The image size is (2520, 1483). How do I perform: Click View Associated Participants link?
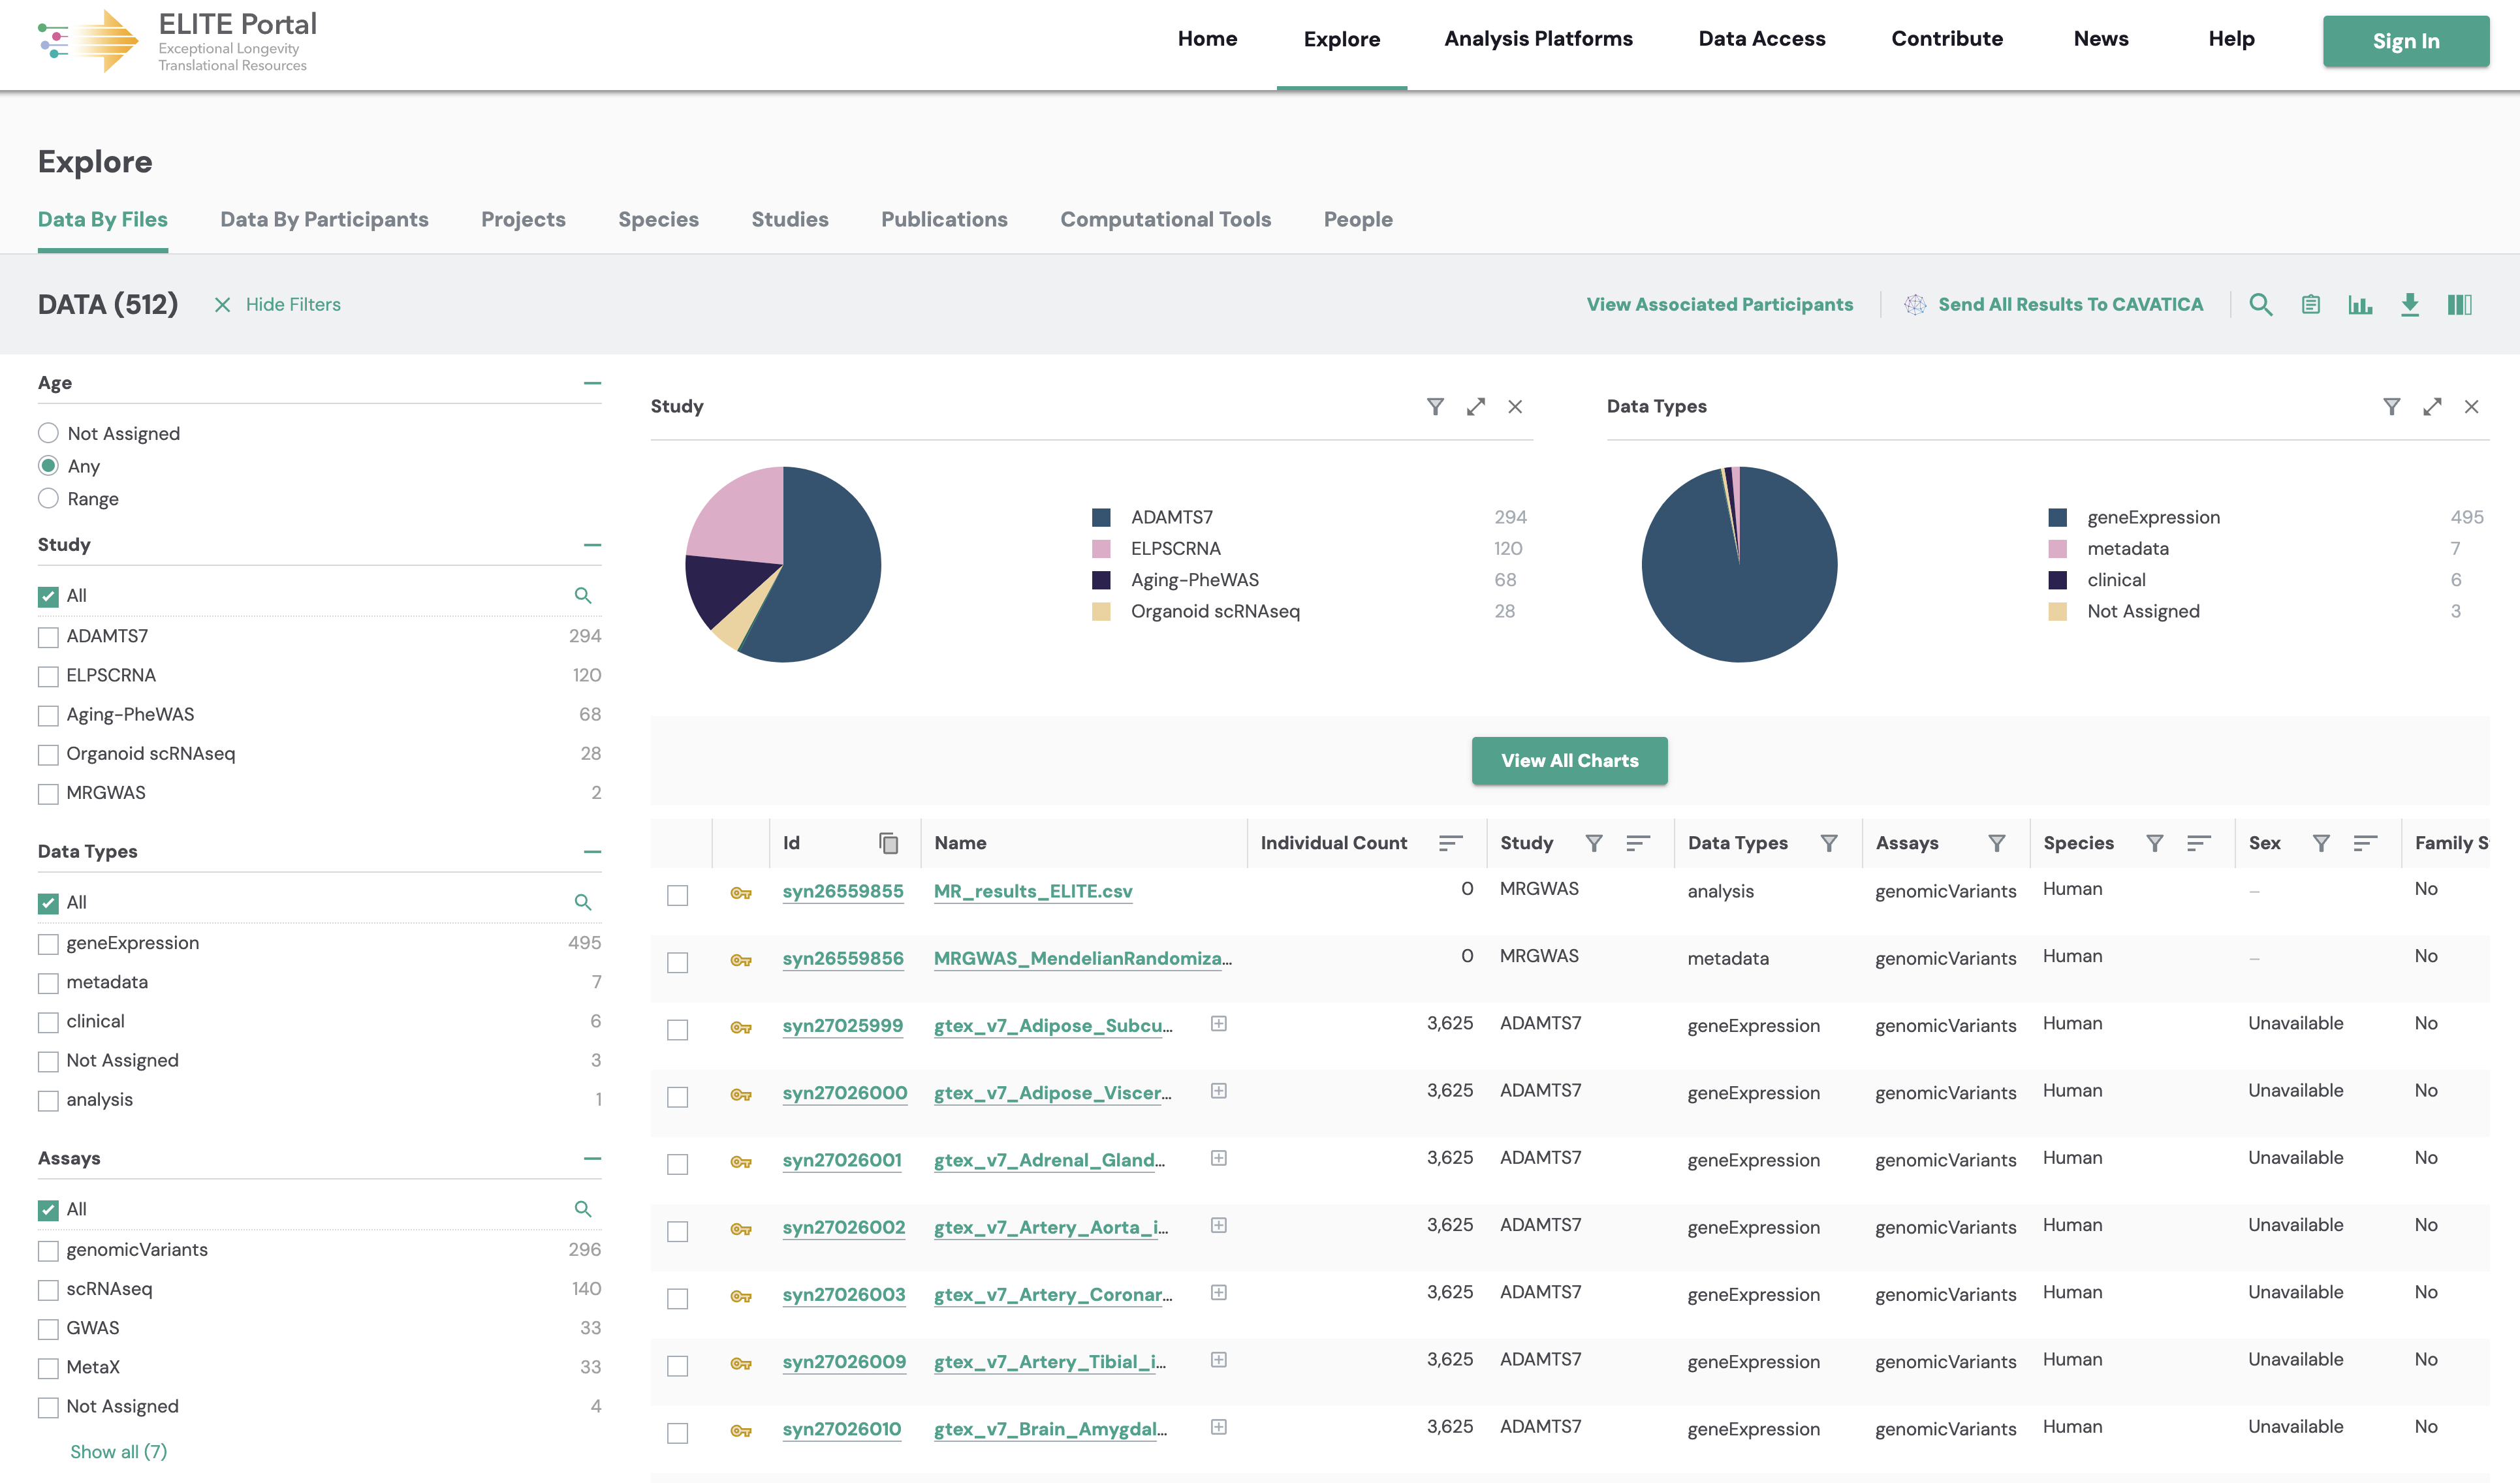pos(1719,304)
